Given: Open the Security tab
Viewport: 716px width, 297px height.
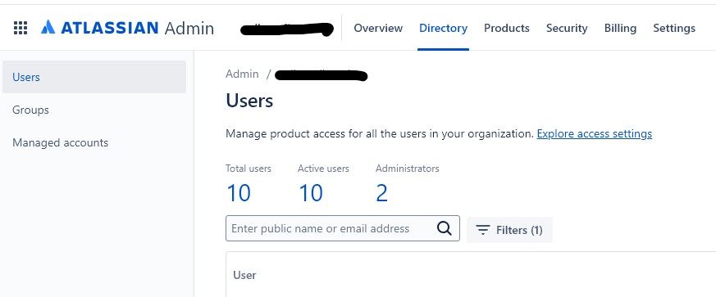Looking at the screenshot, I should coord(567,29).
